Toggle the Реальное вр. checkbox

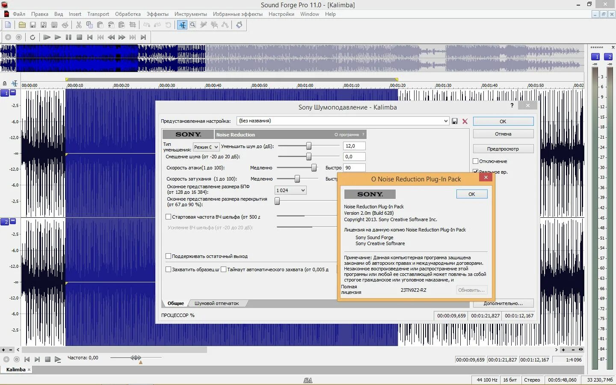pyautogui.click(x=475, y=172)
